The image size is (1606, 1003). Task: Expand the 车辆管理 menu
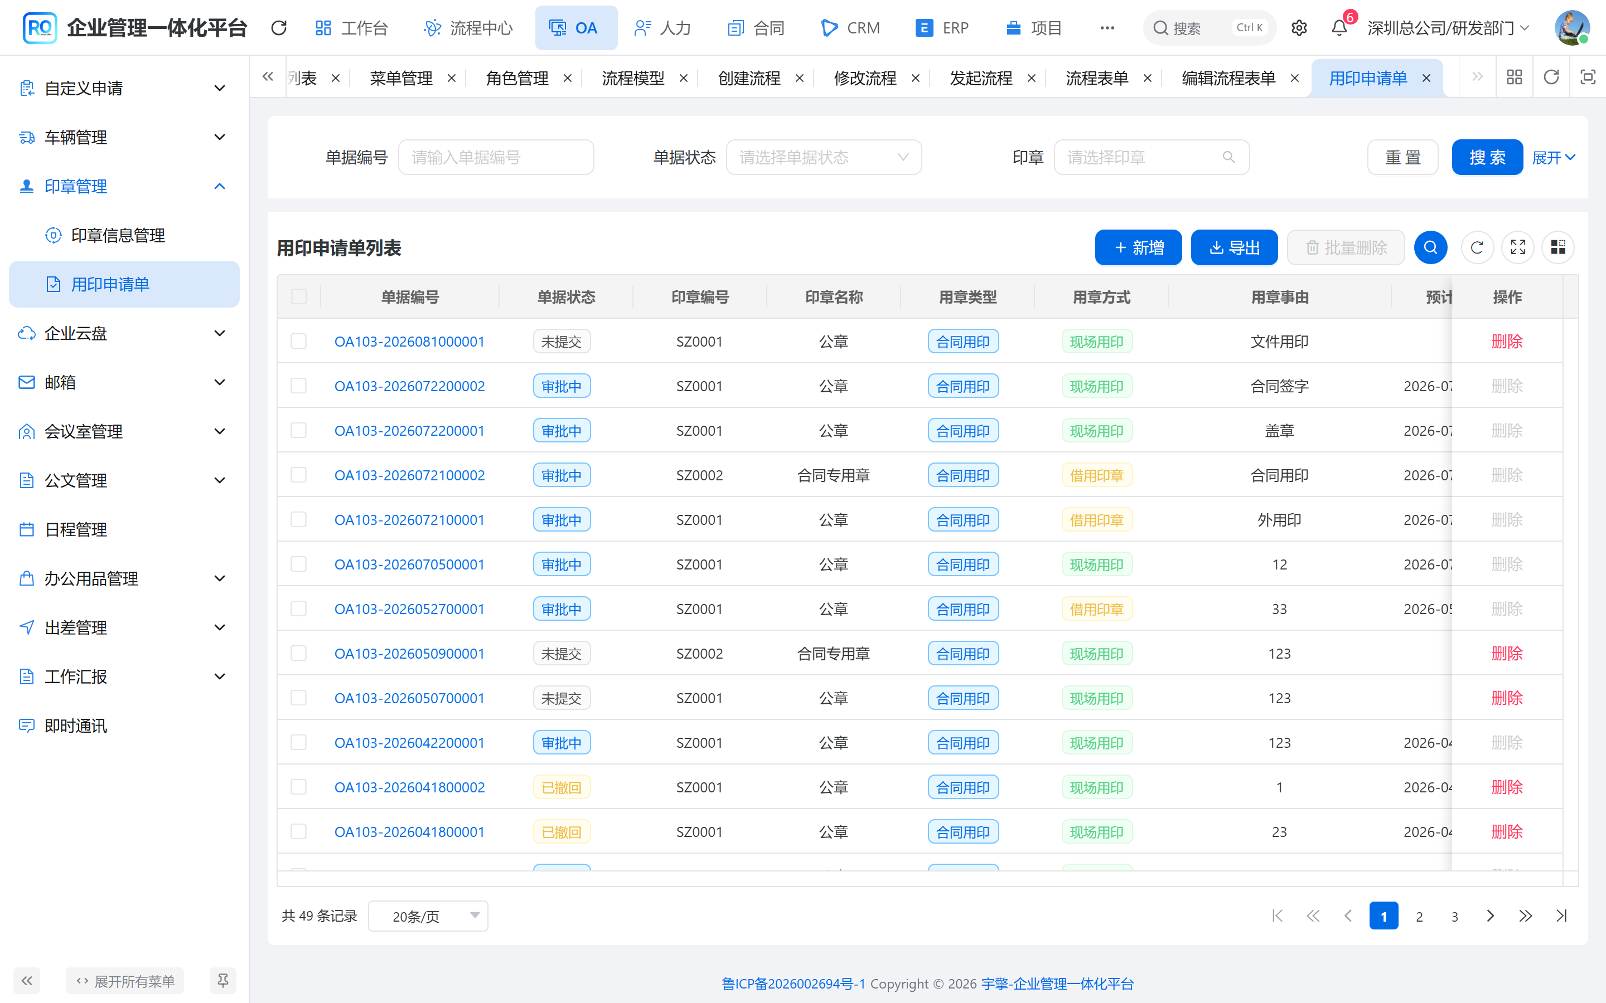[x=124, y=137]
